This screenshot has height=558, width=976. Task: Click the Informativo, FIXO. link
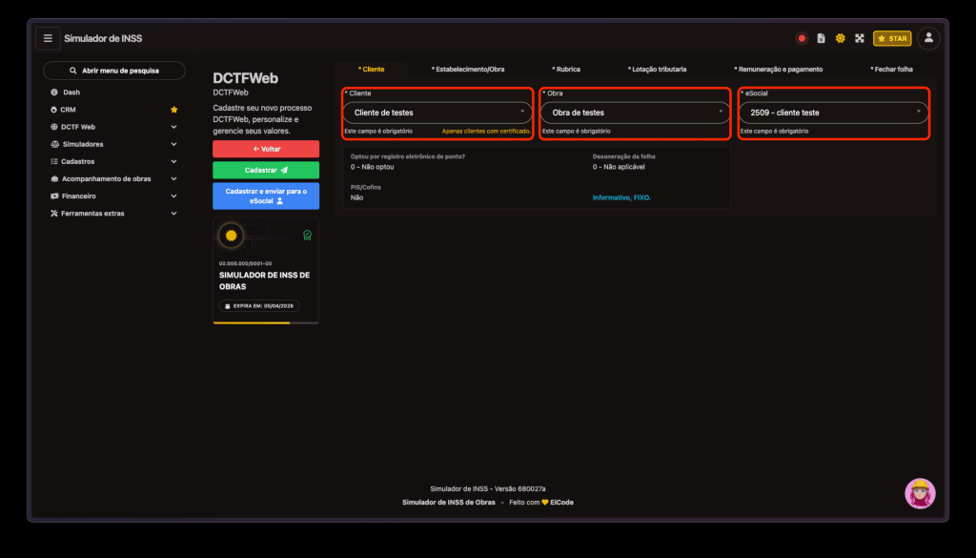[x=621, y=197]
